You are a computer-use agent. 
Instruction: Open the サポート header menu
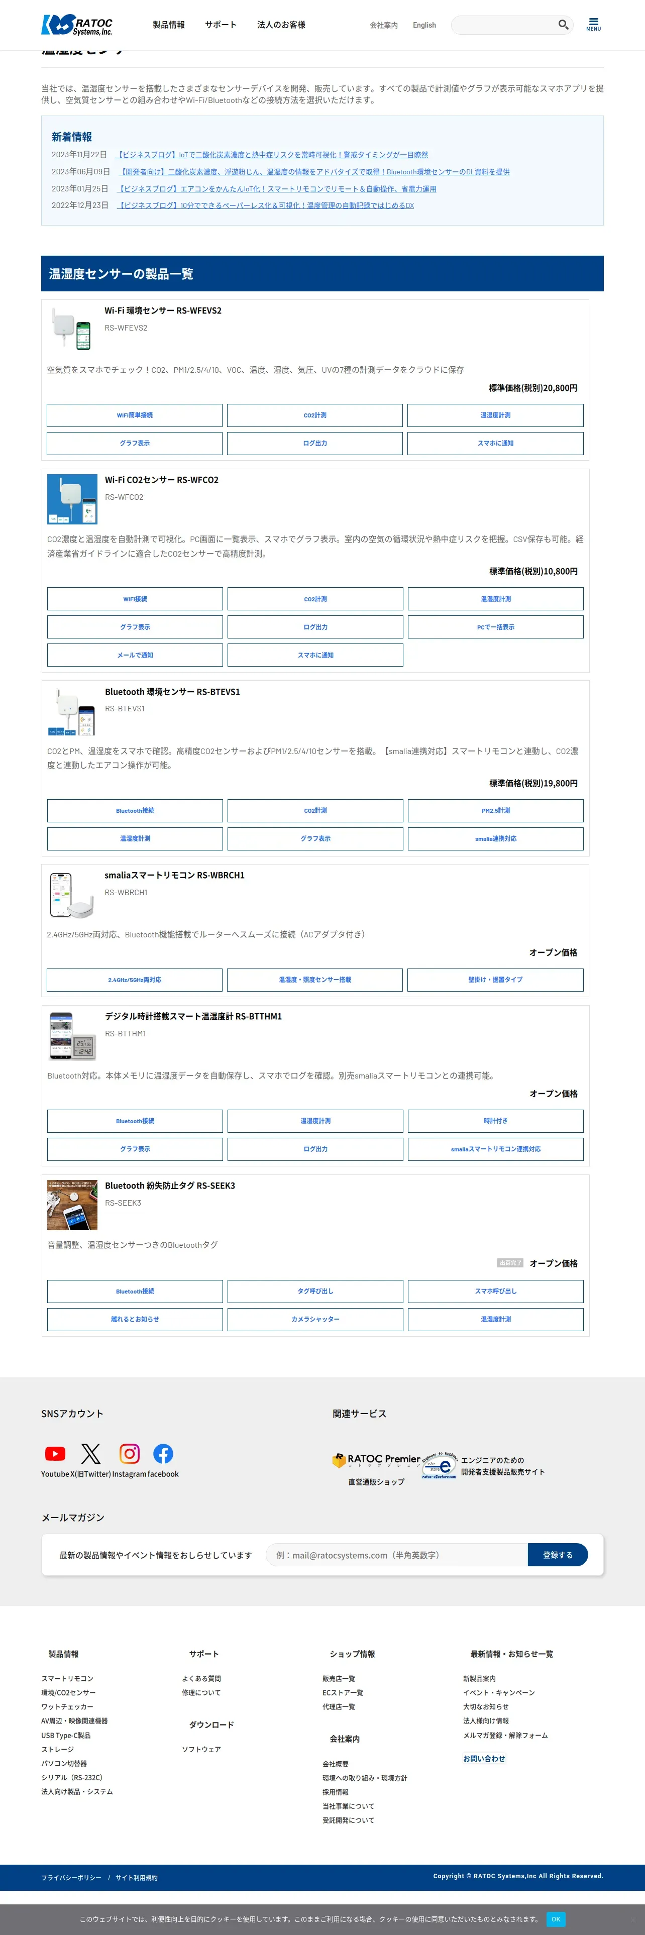[221, 25]
